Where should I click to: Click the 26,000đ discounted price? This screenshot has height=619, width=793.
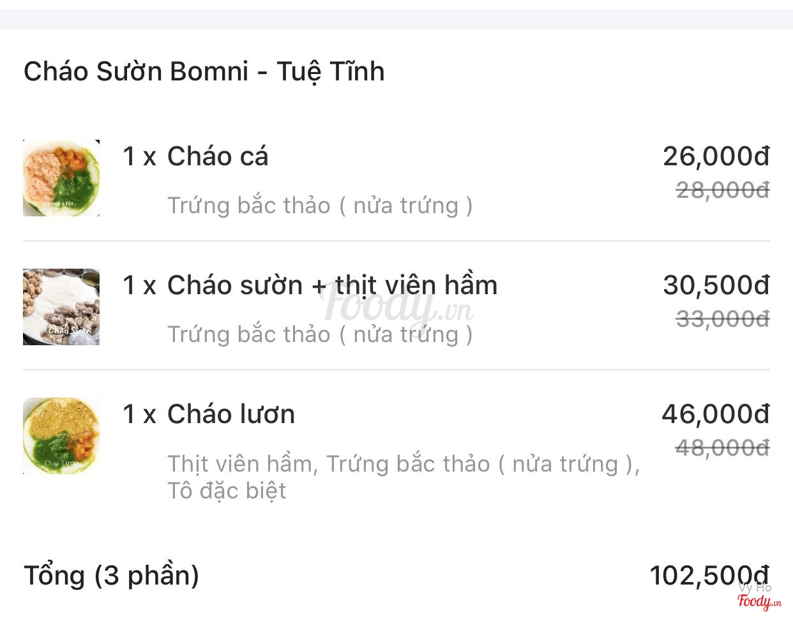coord(716,156)
